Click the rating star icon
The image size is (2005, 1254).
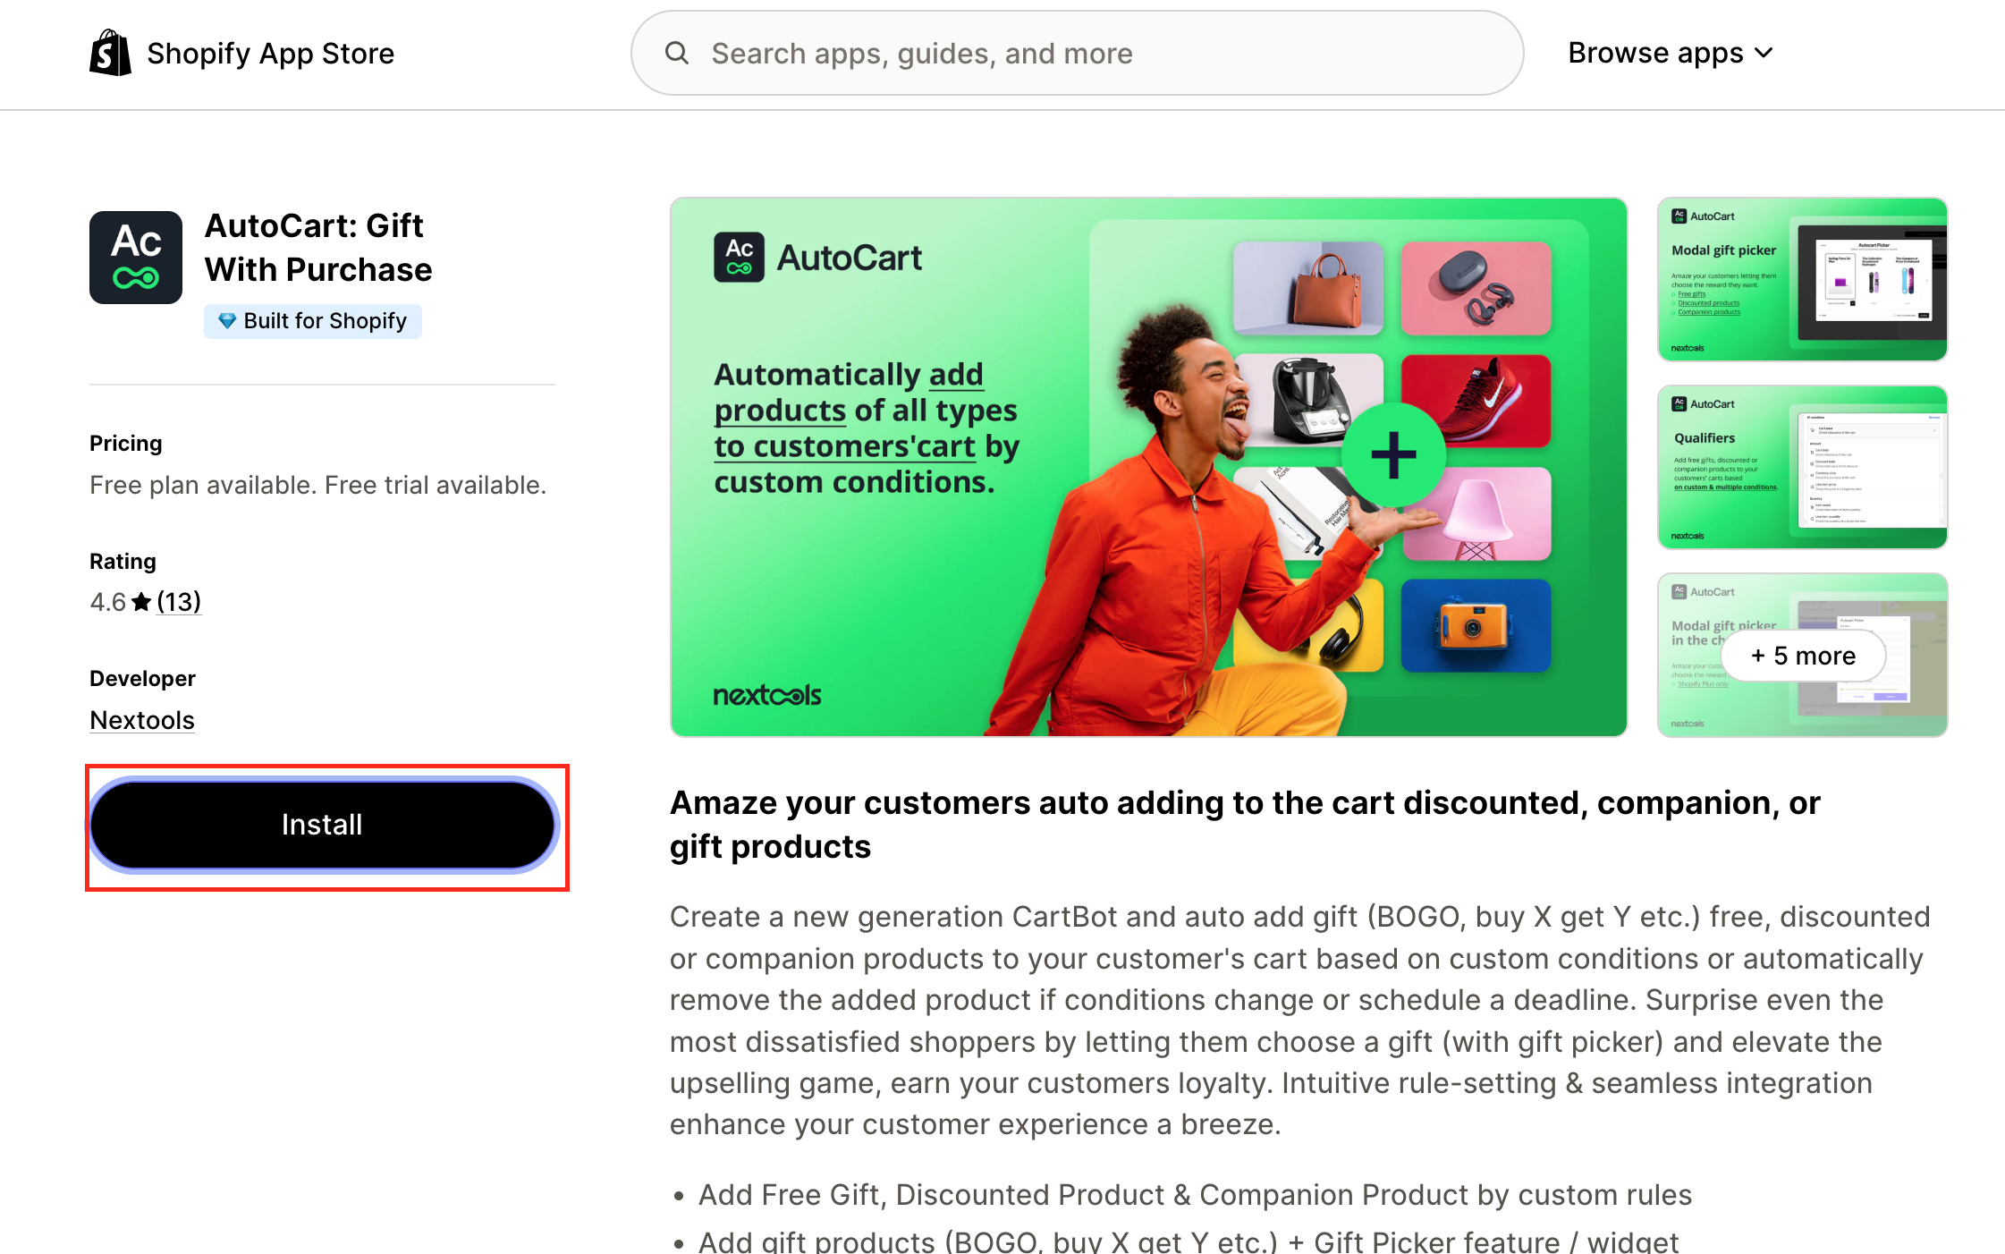tap(141, 602)
